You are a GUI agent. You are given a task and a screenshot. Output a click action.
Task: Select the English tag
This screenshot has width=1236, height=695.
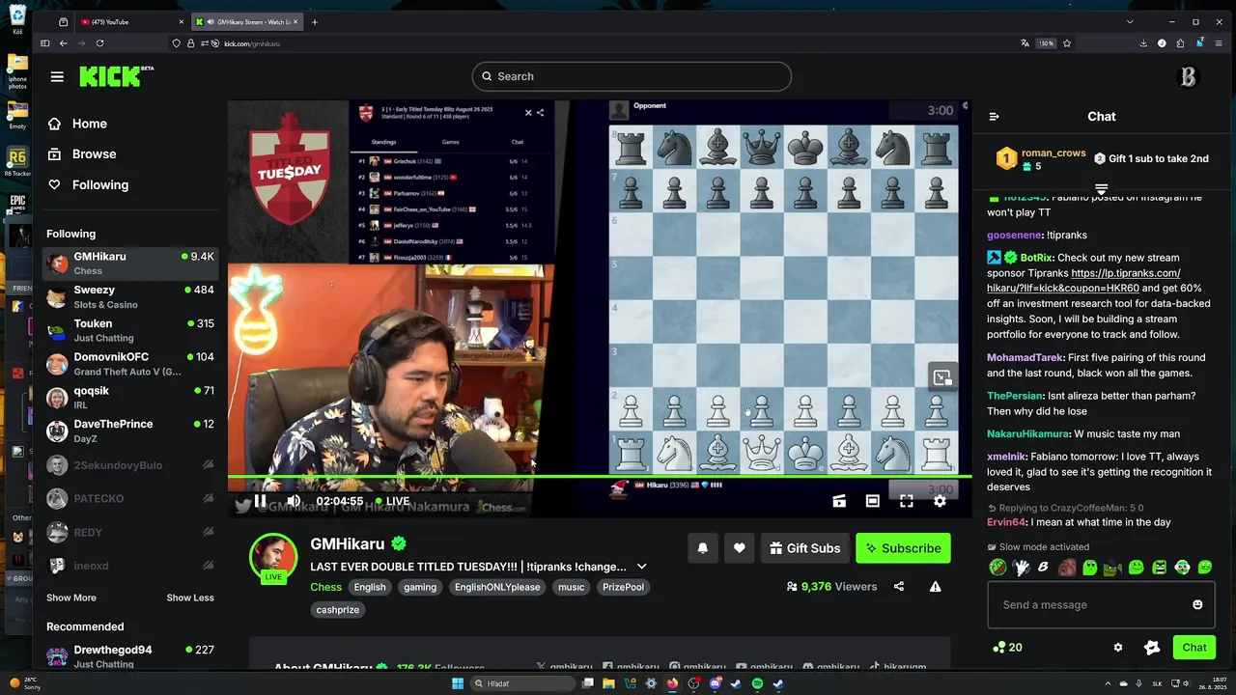click(370, 587)
